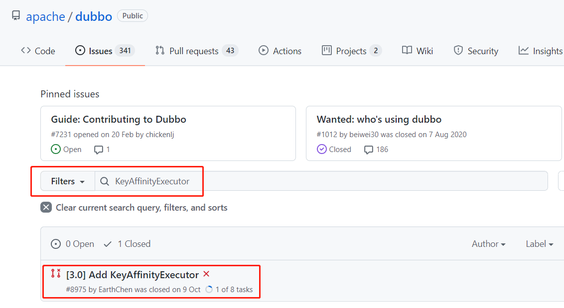Click the KeyAffinityExecutor search input field

tap(321, 181)
